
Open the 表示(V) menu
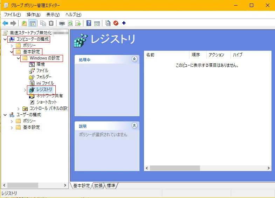tap(53, 15)
